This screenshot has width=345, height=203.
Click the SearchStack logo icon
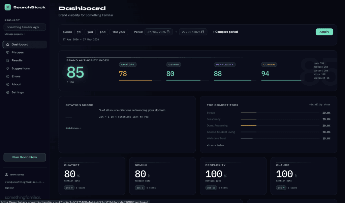point(8,7)
